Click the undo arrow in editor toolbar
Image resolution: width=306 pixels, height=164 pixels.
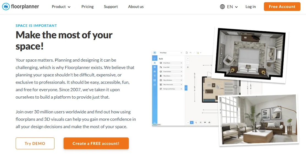191,53
